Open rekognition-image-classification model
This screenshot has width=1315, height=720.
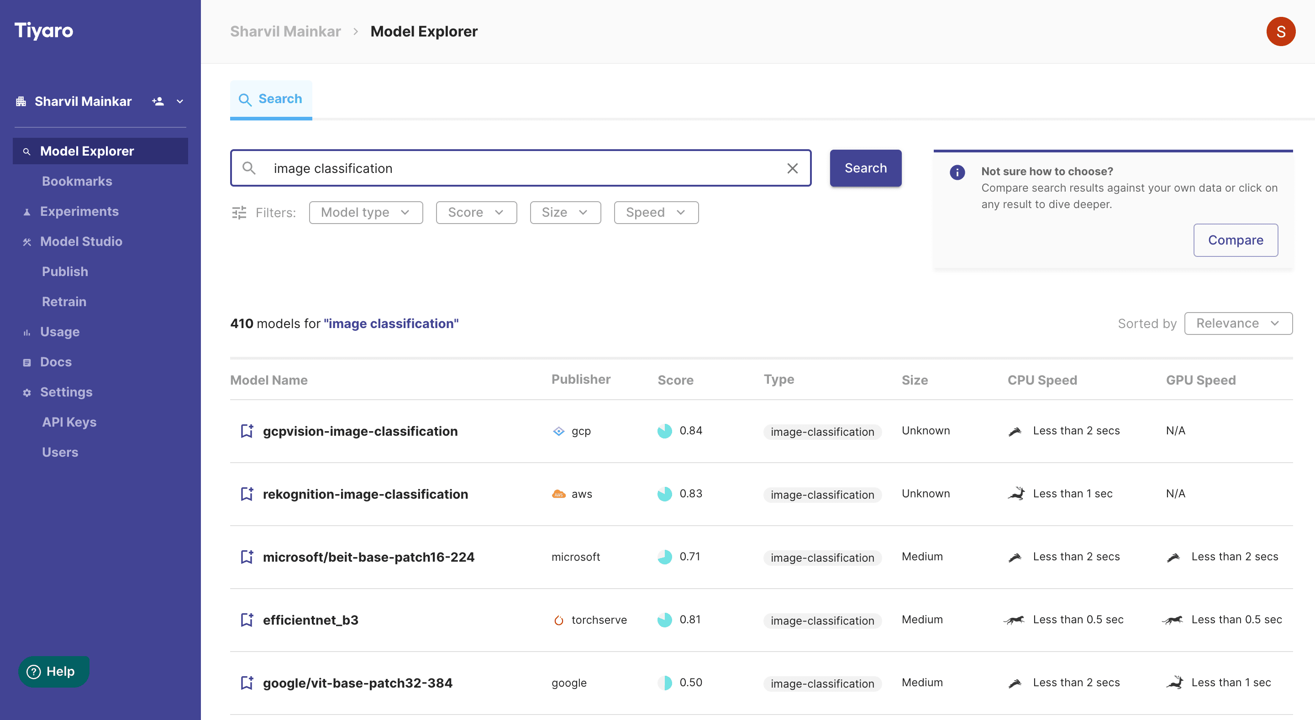(365, 494)
